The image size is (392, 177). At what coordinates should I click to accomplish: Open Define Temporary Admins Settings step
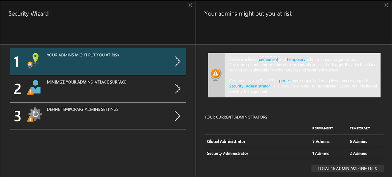(x=82, y=109)
